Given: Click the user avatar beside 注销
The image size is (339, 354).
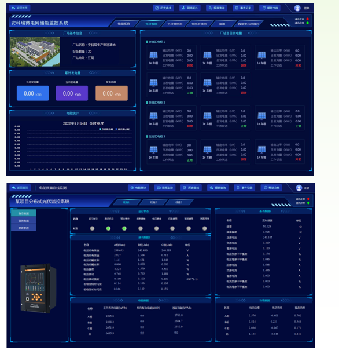Looking at the screenshot, I should pos(299,188).
